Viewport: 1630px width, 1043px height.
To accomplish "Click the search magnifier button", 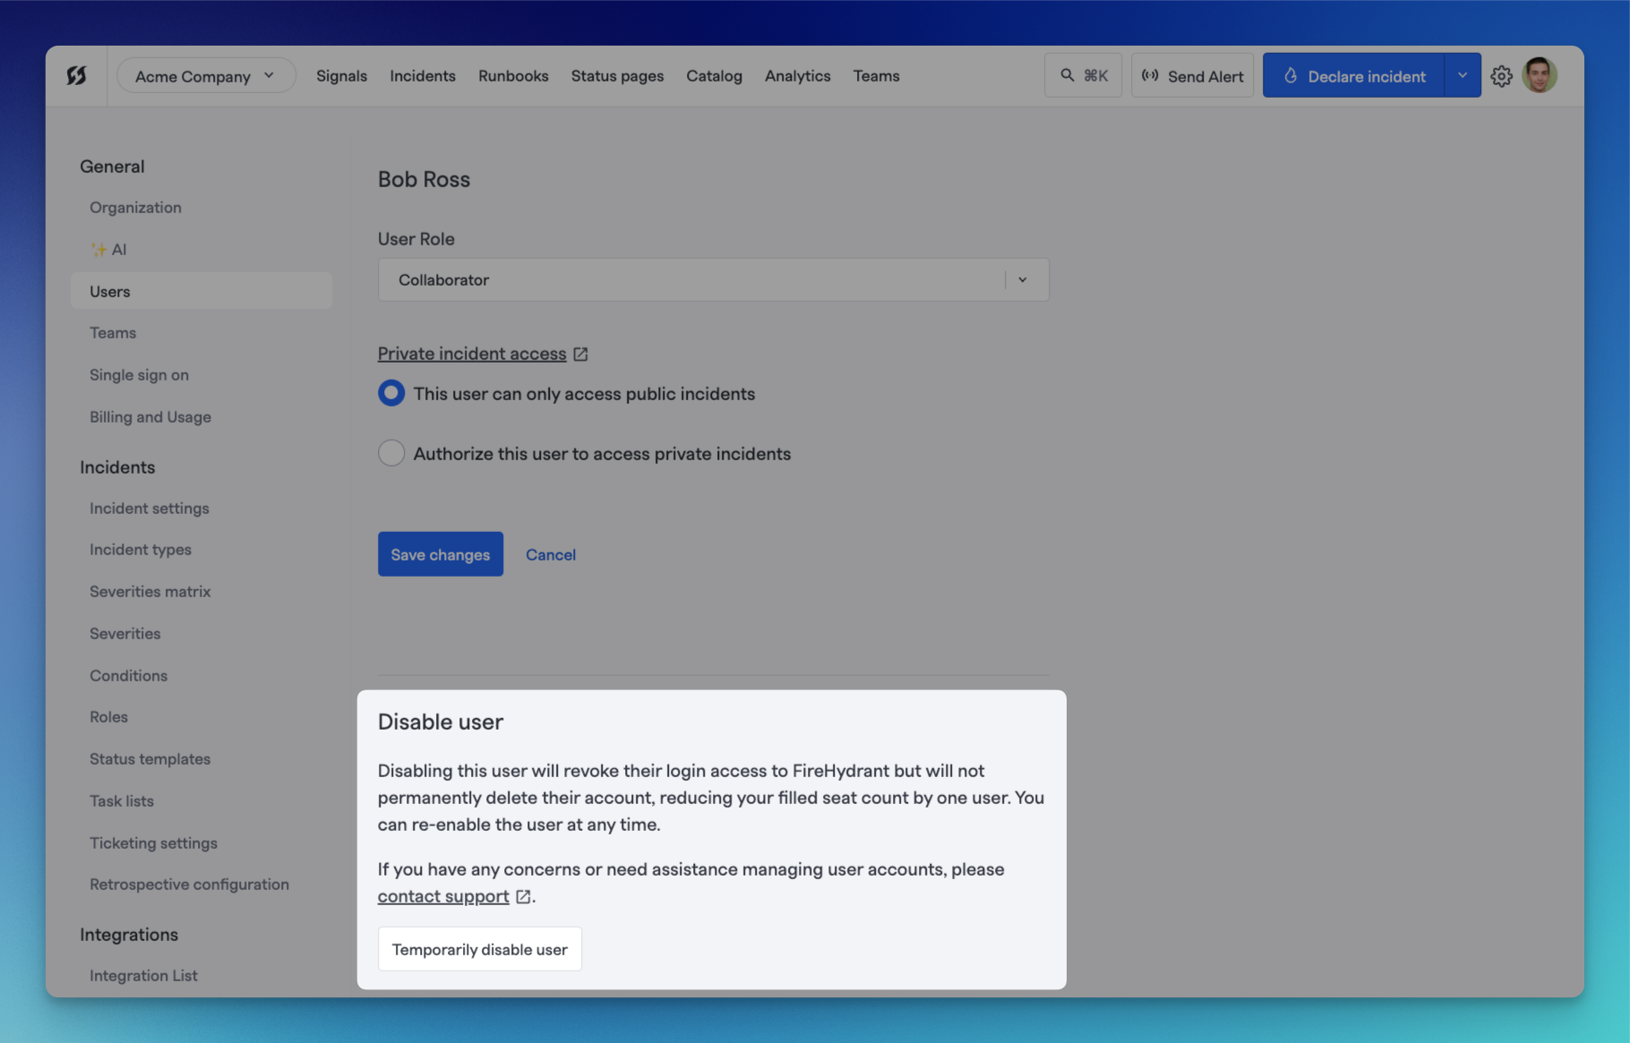I will 1083,76.
